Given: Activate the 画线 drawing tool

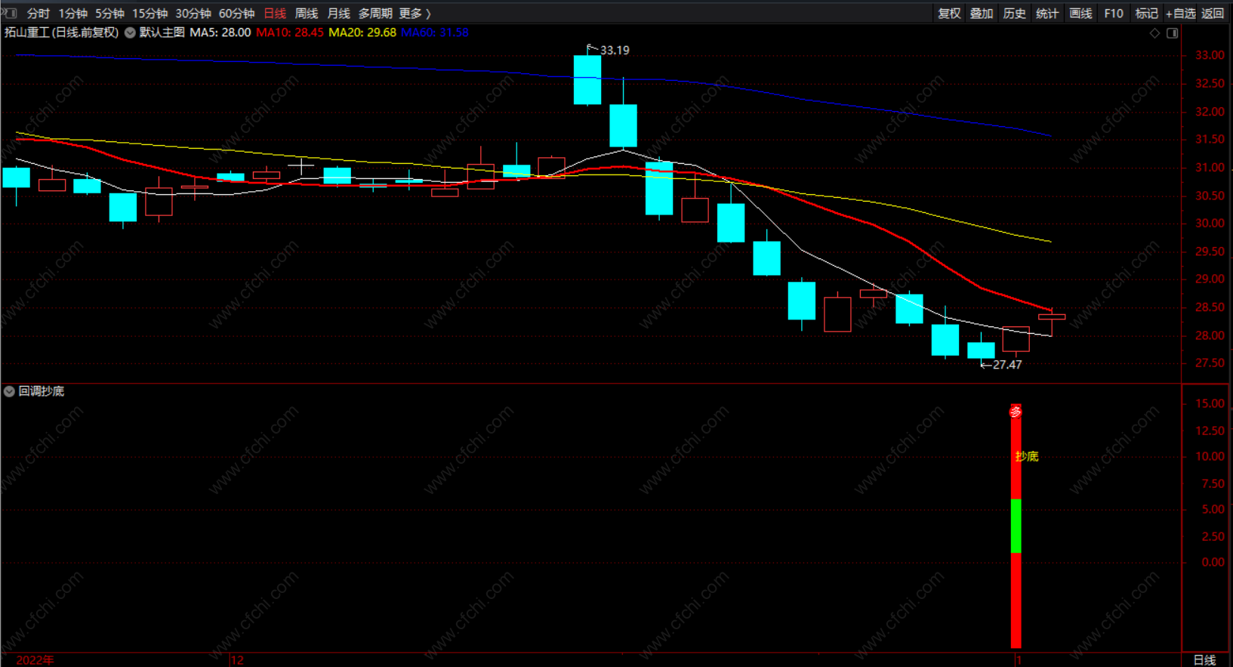Looking at the screenshot, I should pyautogui.click(x=1080, y=14).
